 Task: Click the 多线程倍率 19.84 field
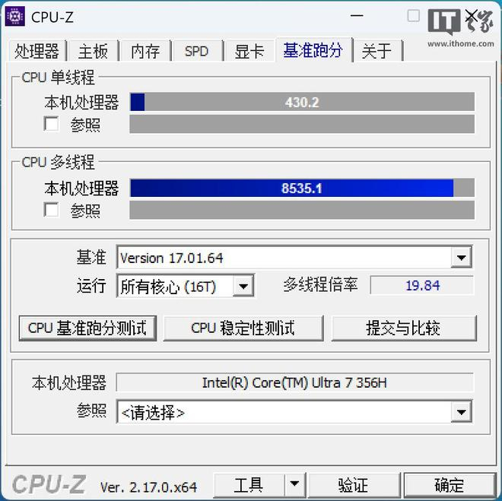click(422, 285)
